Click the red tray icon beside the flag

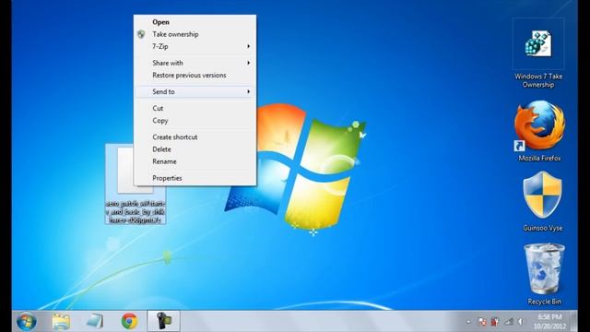pos(495,322)
